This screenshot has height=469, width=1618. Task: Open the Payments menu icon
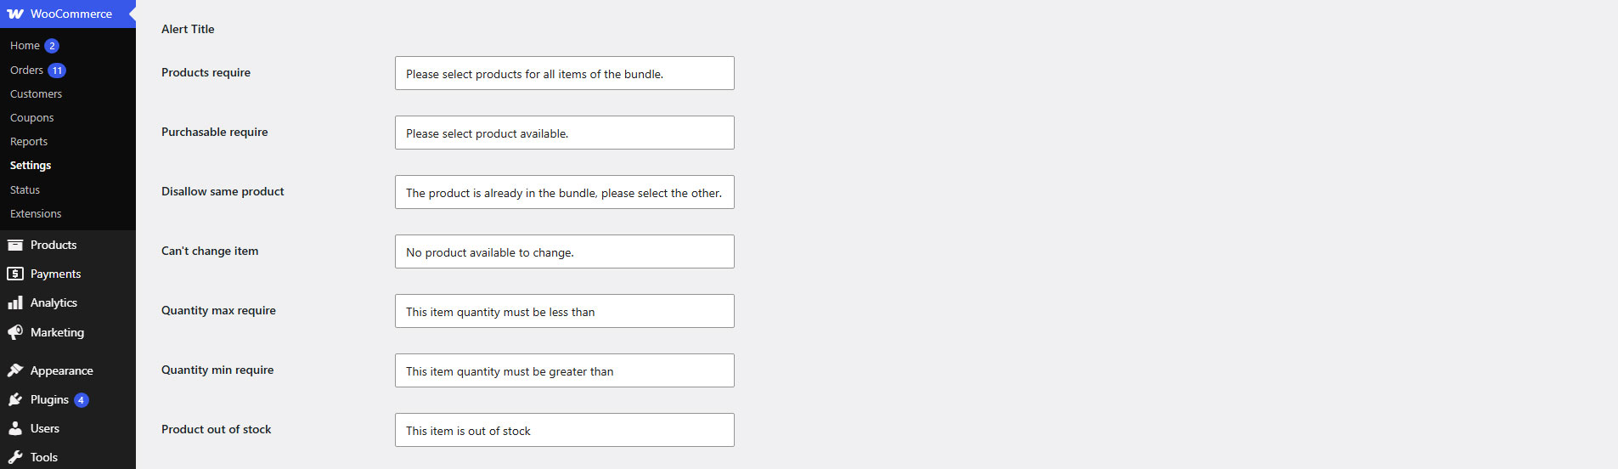tap(15, 274)
